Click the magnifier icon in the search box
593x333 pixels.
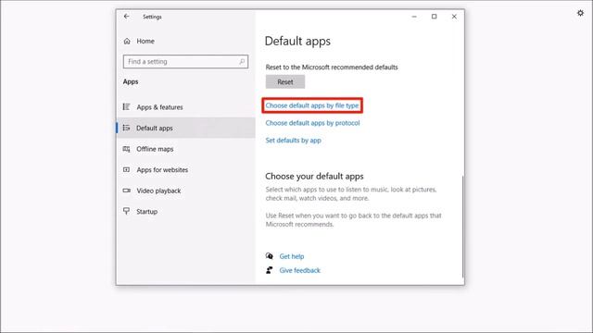(x=242, y=62)
